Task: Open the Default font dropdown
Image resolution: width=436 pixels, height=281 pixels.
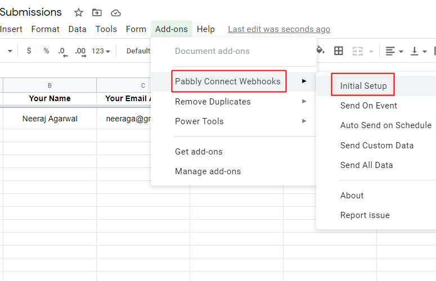Action: (x=138, y=51)
